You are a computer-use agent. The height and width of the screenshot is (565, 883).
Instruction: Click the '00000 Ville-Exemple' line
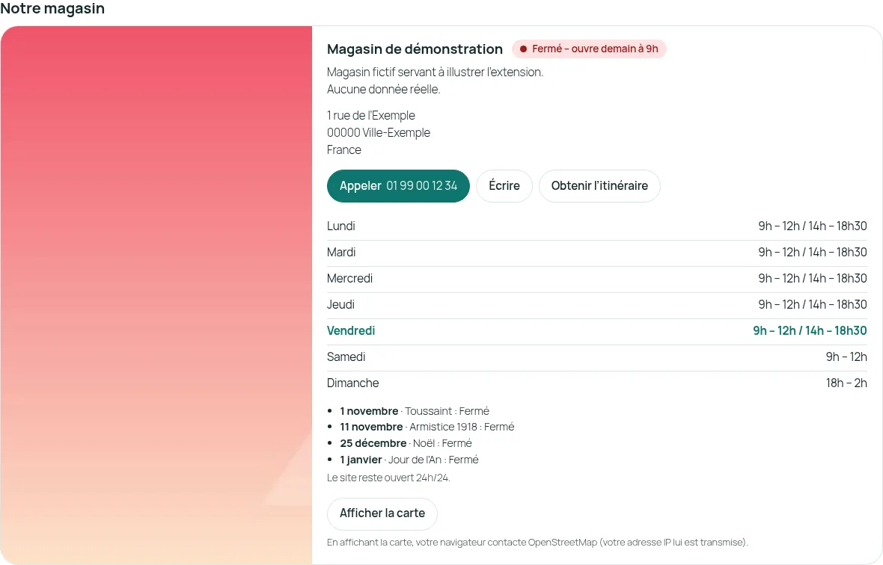pos(379,133)
